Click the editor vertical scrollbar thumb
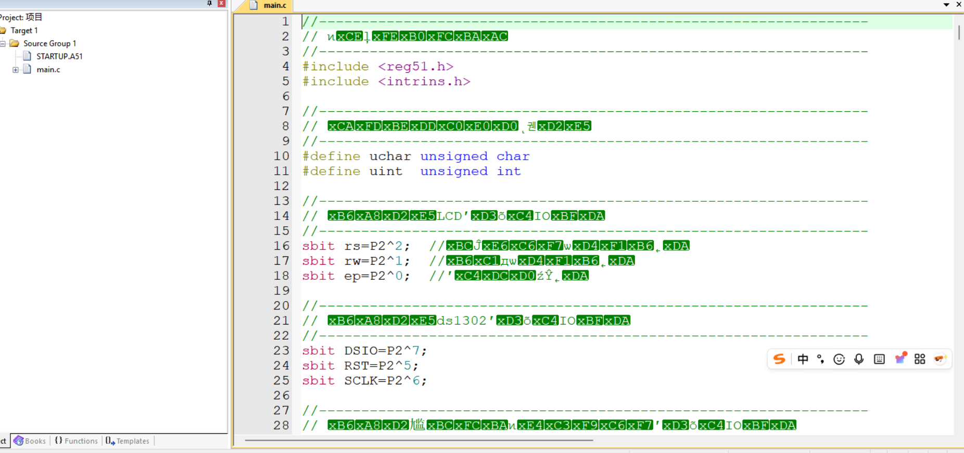This screenshot has height=453, width=964. click(x=959, y=32)
